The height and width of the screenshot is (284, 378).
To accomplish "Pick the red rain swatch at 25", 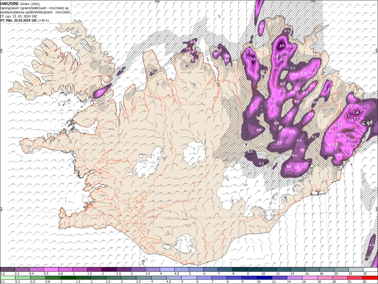I will (x=355, y=278).
